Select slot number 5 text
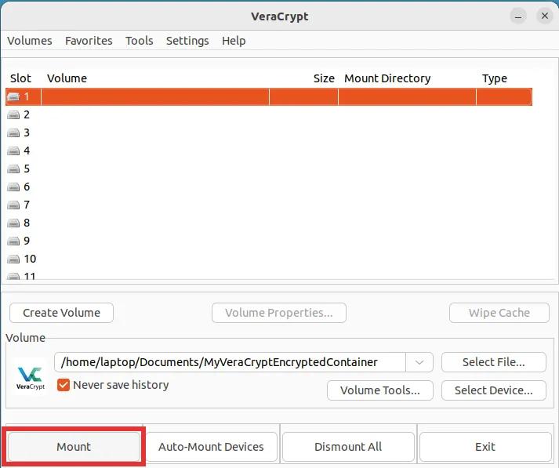The height and width of the screenshot is (468, 559). (x=27, y=169)
